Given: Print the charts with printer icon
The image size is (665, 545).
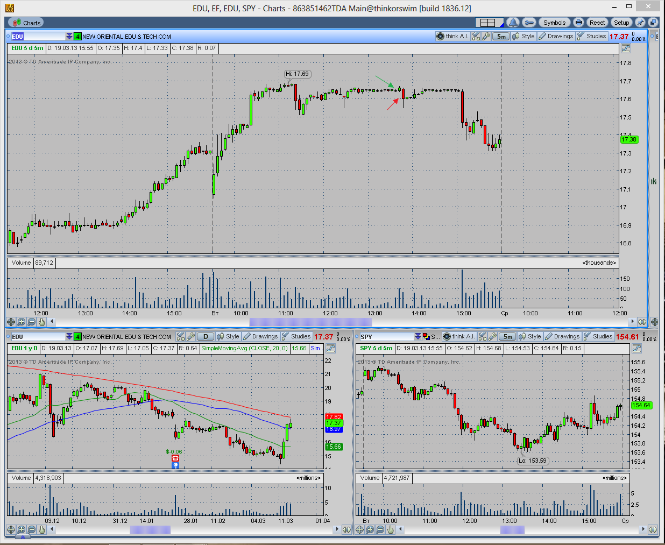Looking at the screenshot, I should point(578,23).
